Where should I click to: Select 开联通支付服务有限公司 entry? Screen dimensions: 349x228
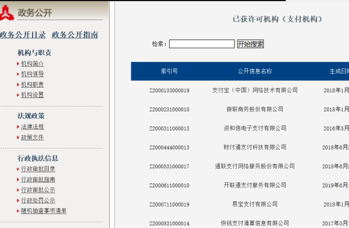255,186
